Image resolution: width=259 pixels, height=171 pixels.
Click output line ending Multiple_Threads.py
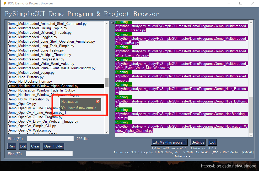point(131,30)
